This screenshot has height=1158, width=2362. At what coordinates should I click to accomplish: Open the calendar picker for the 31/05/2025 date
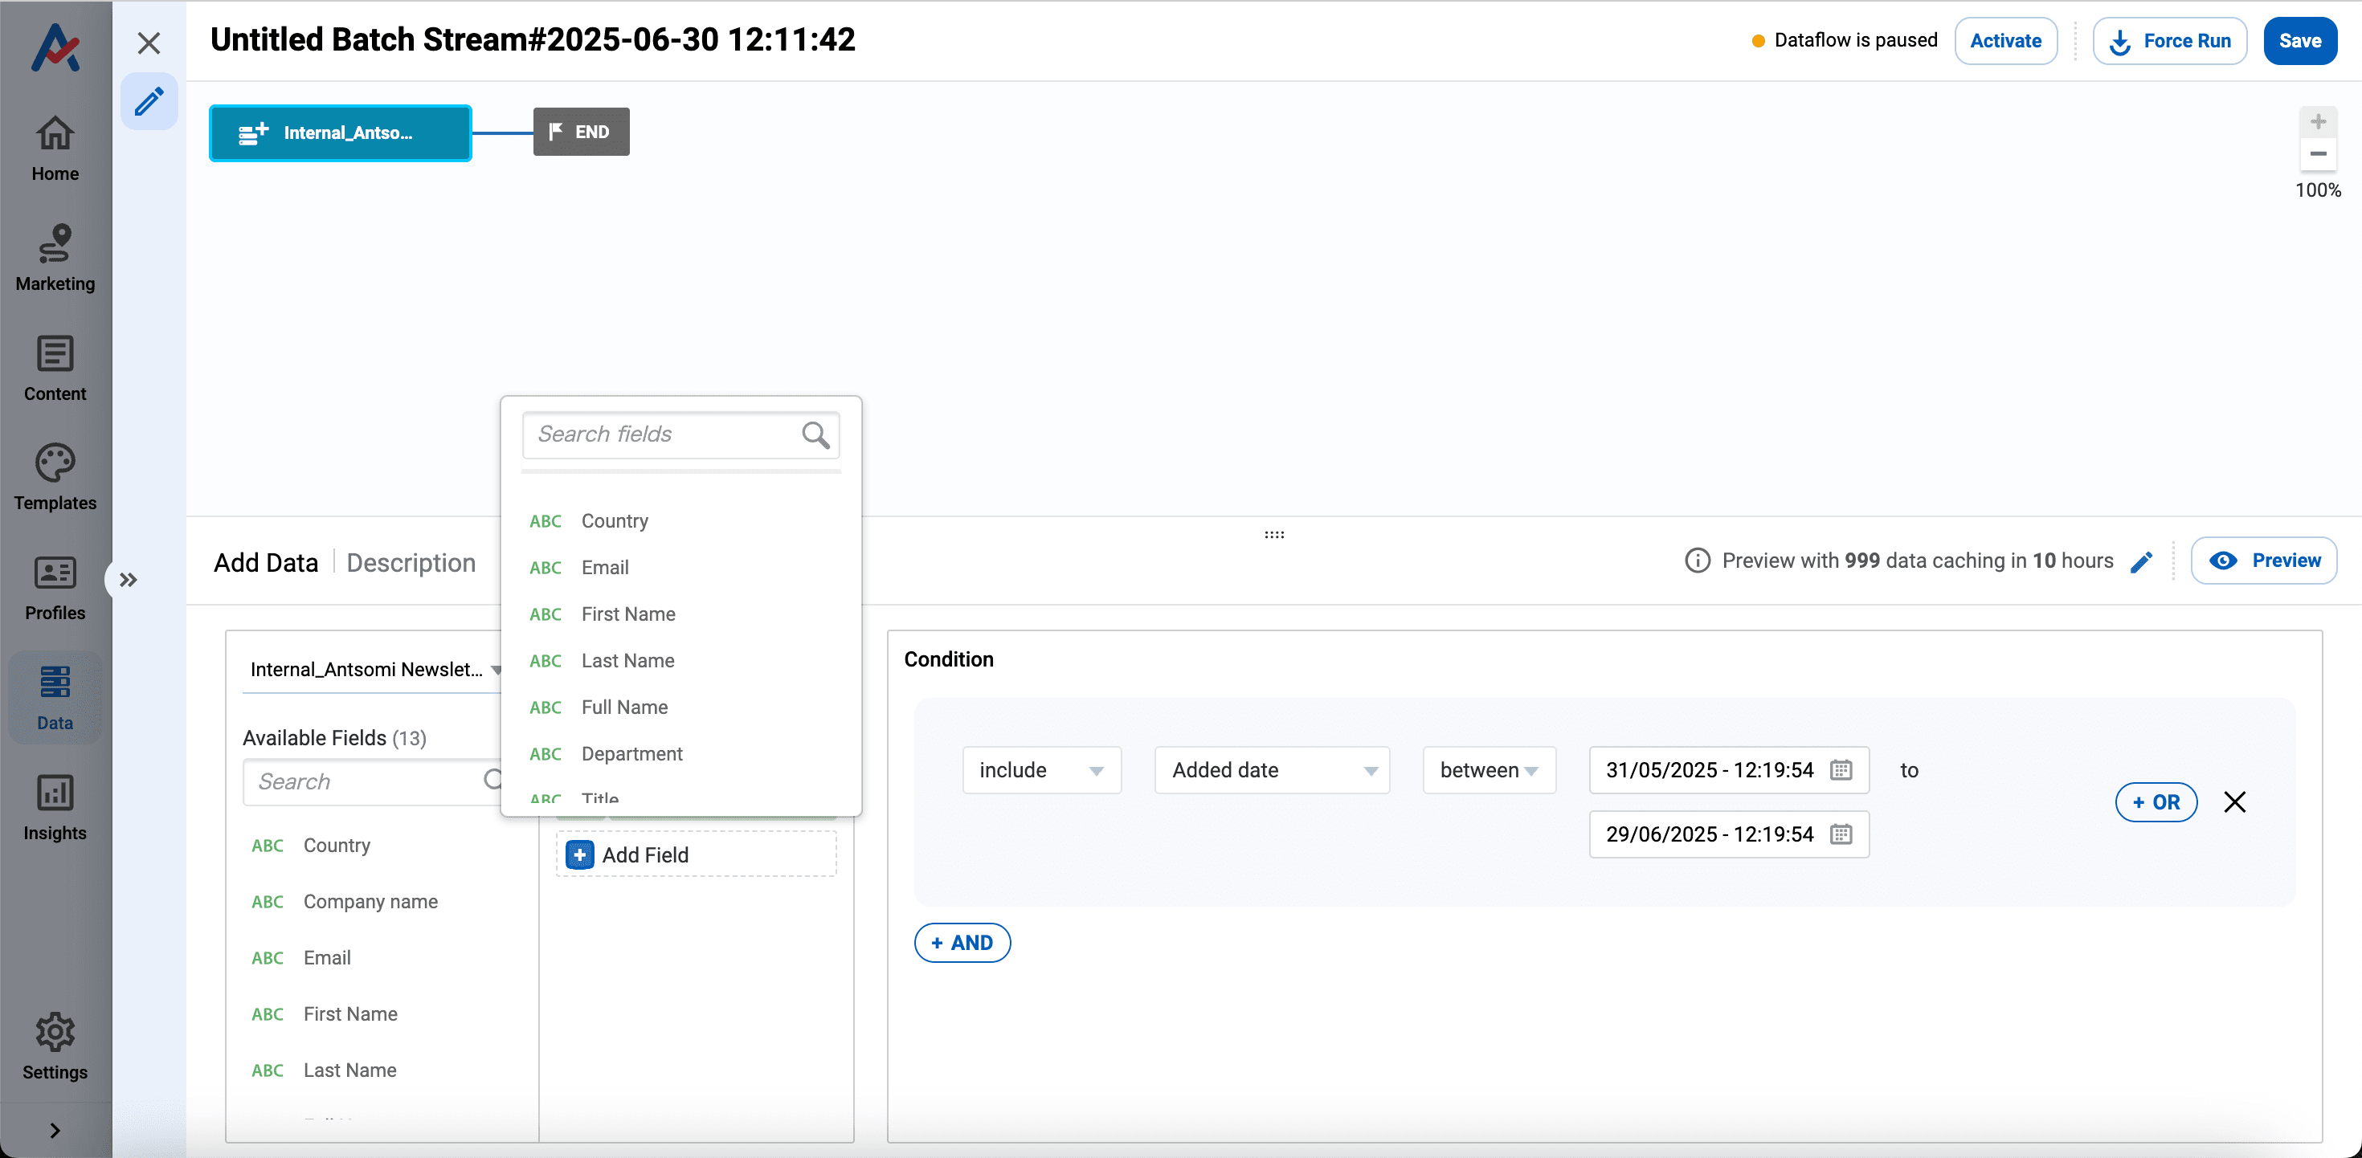1841,770
